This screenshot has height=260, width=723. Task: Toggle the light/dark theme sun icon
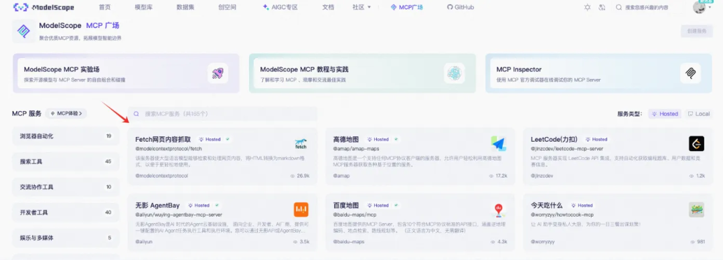tap(587, 7)
